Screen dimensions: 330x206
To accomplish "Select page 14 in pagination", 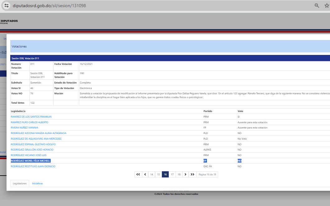I will [152, 174].
